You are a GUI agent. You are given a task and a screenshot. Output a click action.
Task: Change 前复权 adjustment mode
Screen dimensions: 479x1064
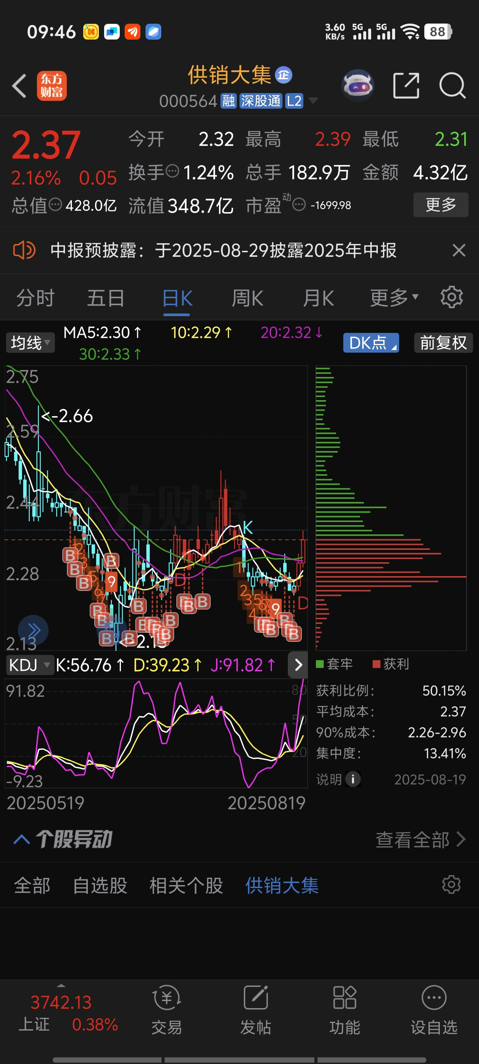click(443, 342)
